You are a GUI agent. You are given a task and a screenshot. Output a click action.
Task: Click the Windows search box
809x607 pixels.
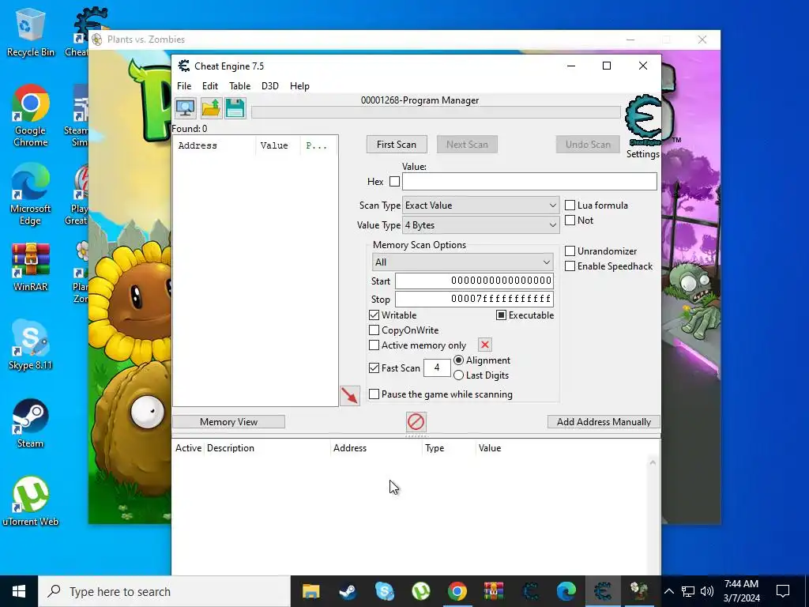pyautogui.click(x=164, y=591)
